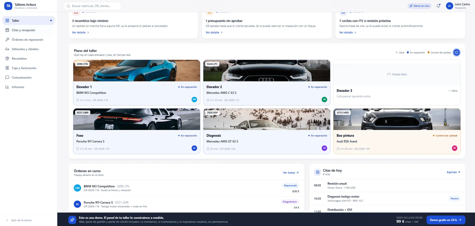This screenshot has height=226, width=475.
Task: Click the calendar icon beside Citas de hoy
Action: coord(318,172)
